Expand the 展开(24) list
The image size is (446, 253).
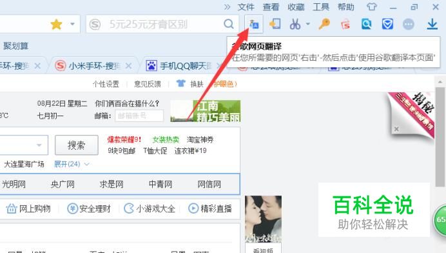click(72, 164)
